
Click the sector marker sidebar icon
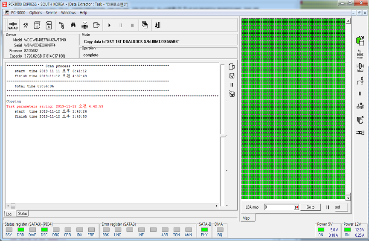tap(360, 106)
